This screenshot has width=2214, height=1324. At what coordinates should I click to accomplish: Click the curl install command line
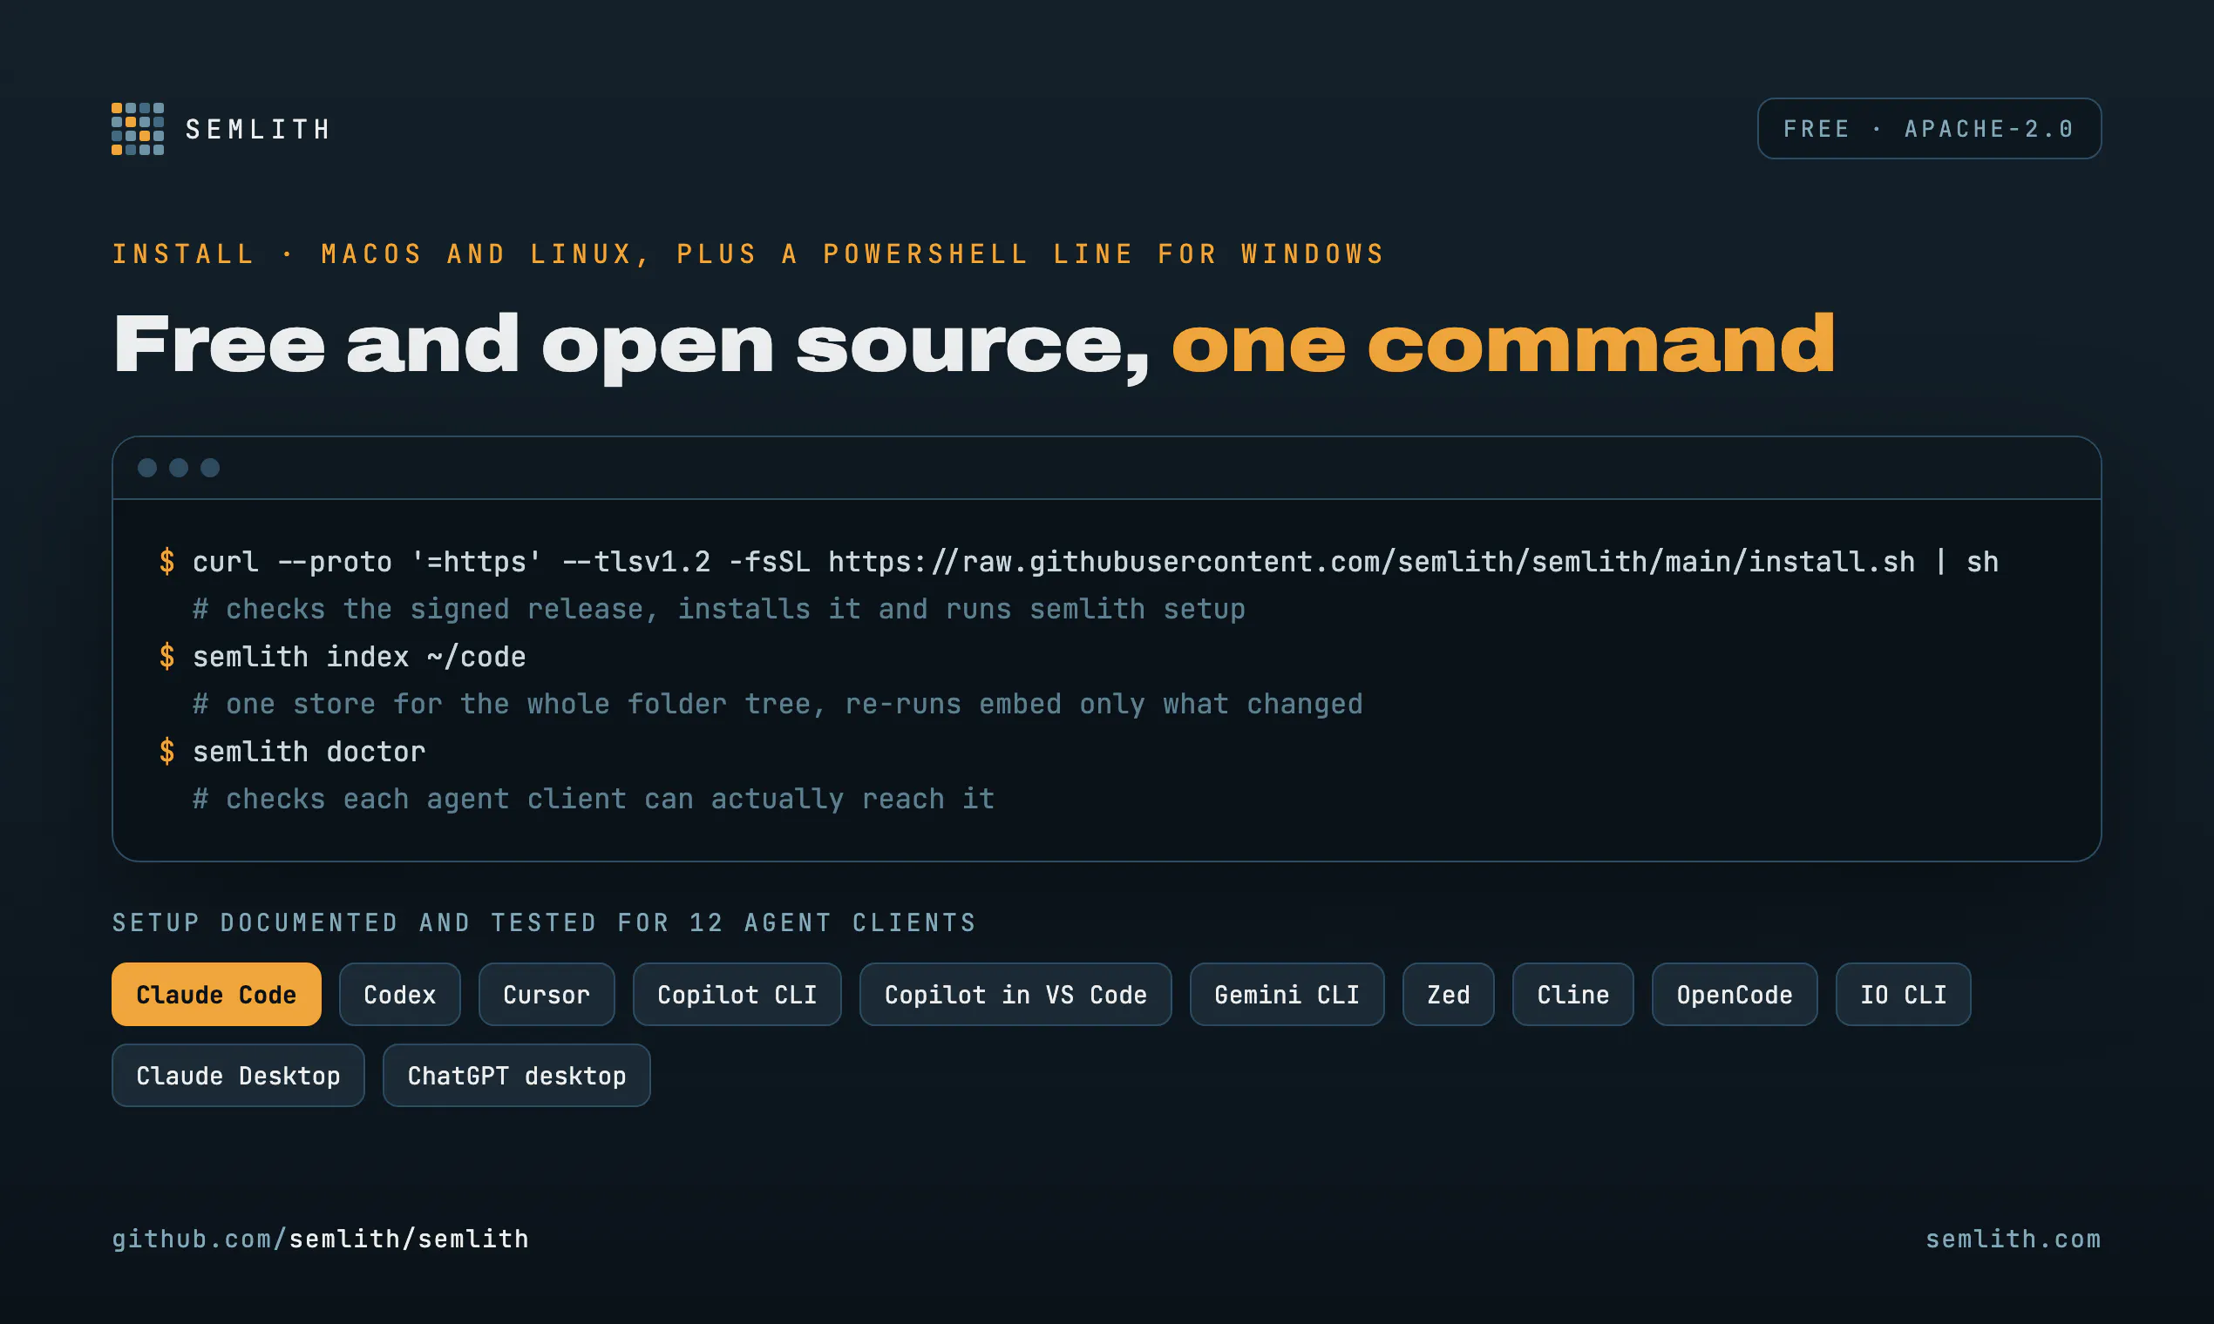[x=1096, y=562]
